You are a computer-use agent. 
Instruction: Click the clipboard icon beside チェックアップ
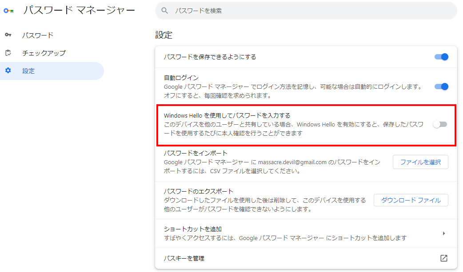pos(8,53)
